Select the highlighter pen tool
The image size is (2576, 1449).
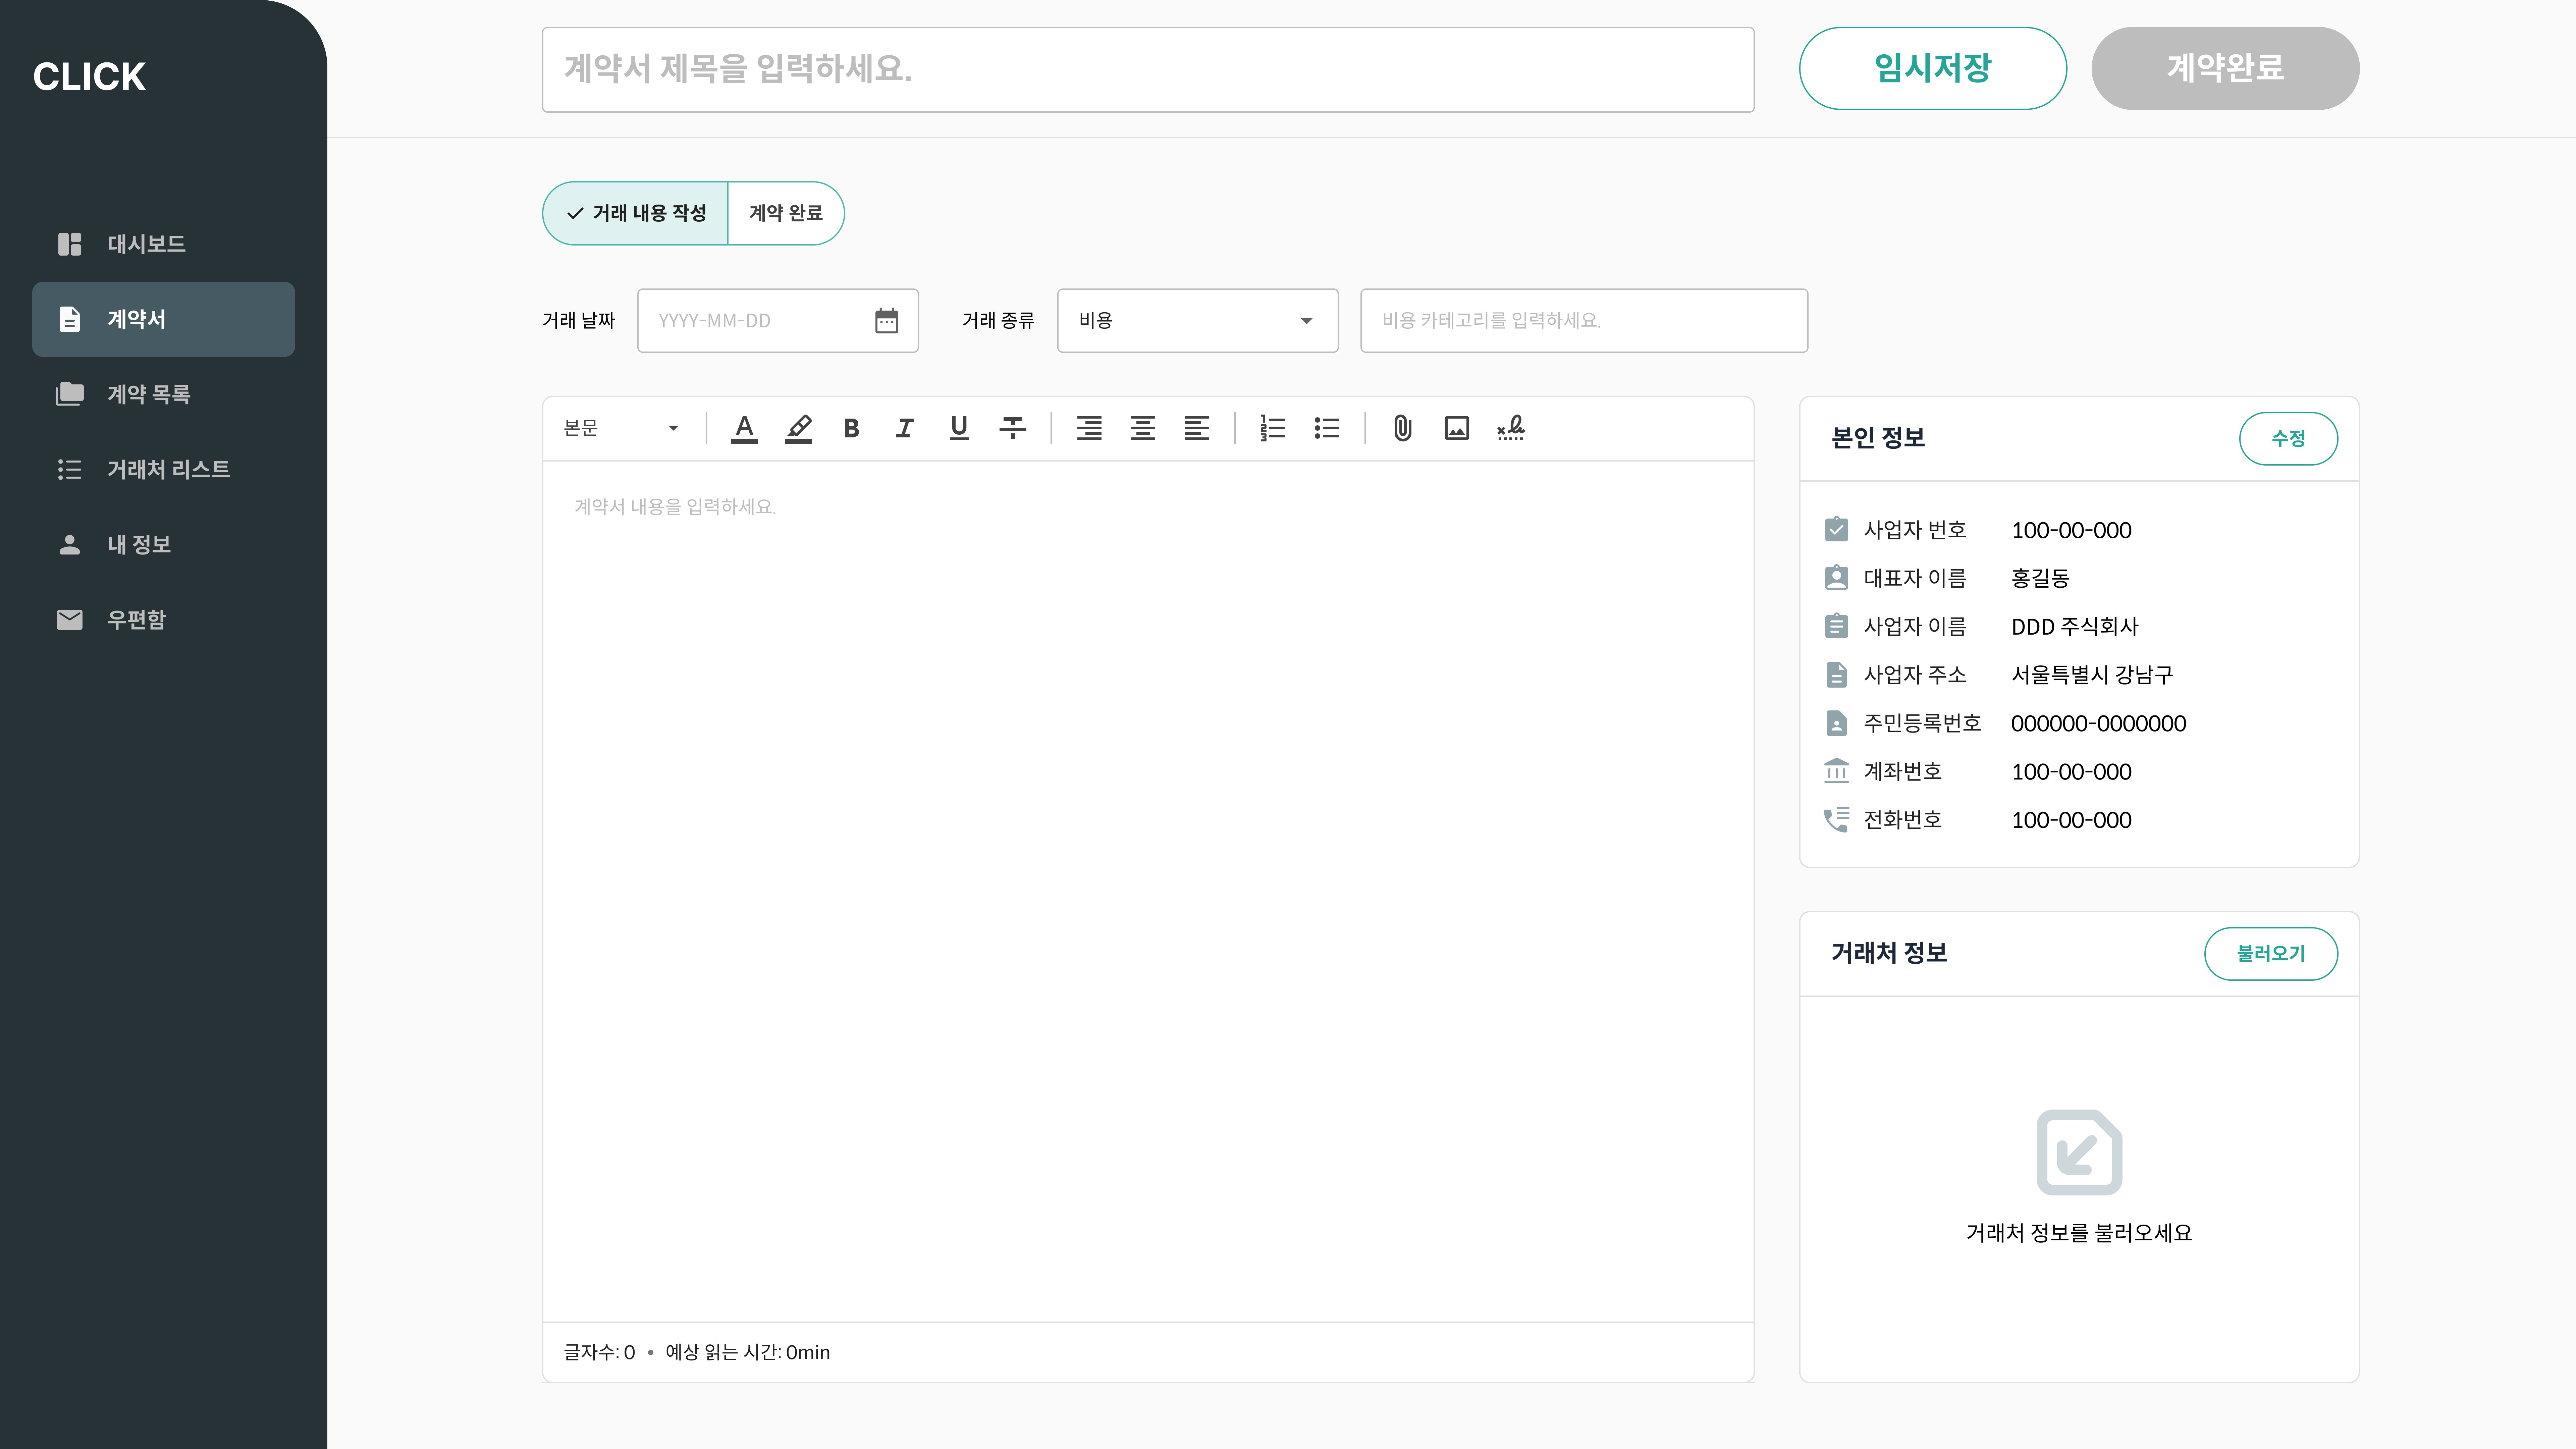[798, 428]
